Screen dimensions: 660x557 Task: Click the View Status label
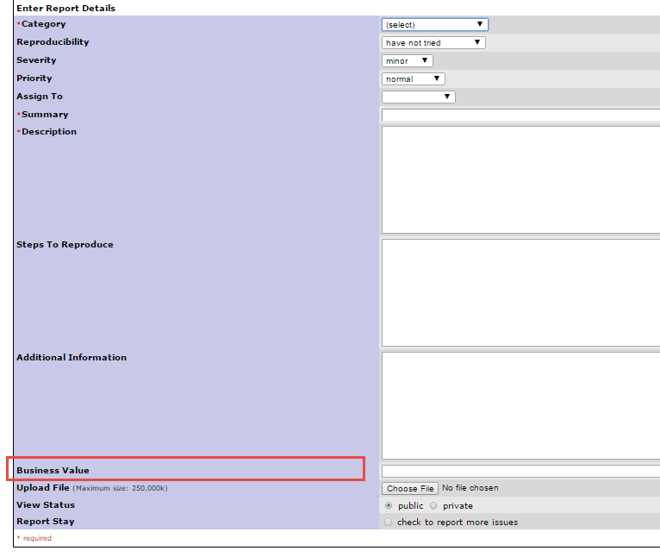(x=46, y=505)
